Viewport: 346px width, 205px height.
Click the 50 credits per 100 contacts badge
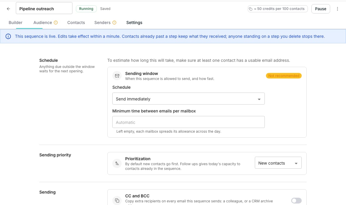278,9
